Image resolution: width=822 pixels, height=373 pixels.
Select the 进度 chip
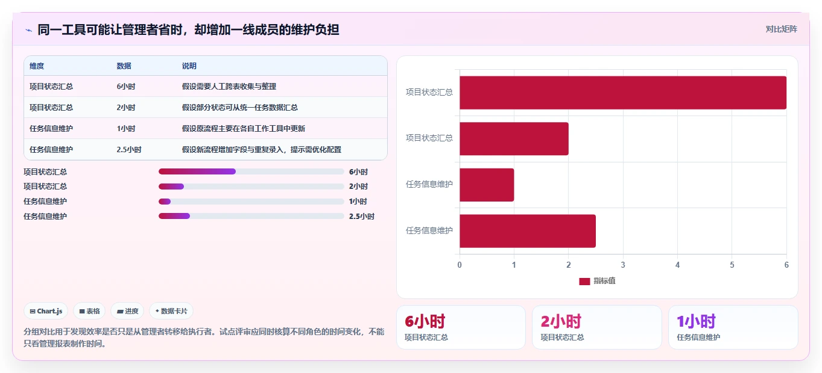click(x=127, y=311)
